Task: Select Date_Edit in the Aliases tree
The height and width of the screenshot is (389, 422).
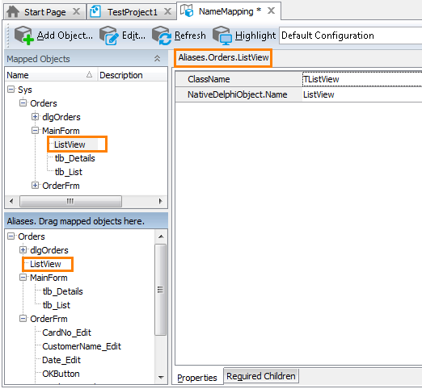Action: coord(61,360)
